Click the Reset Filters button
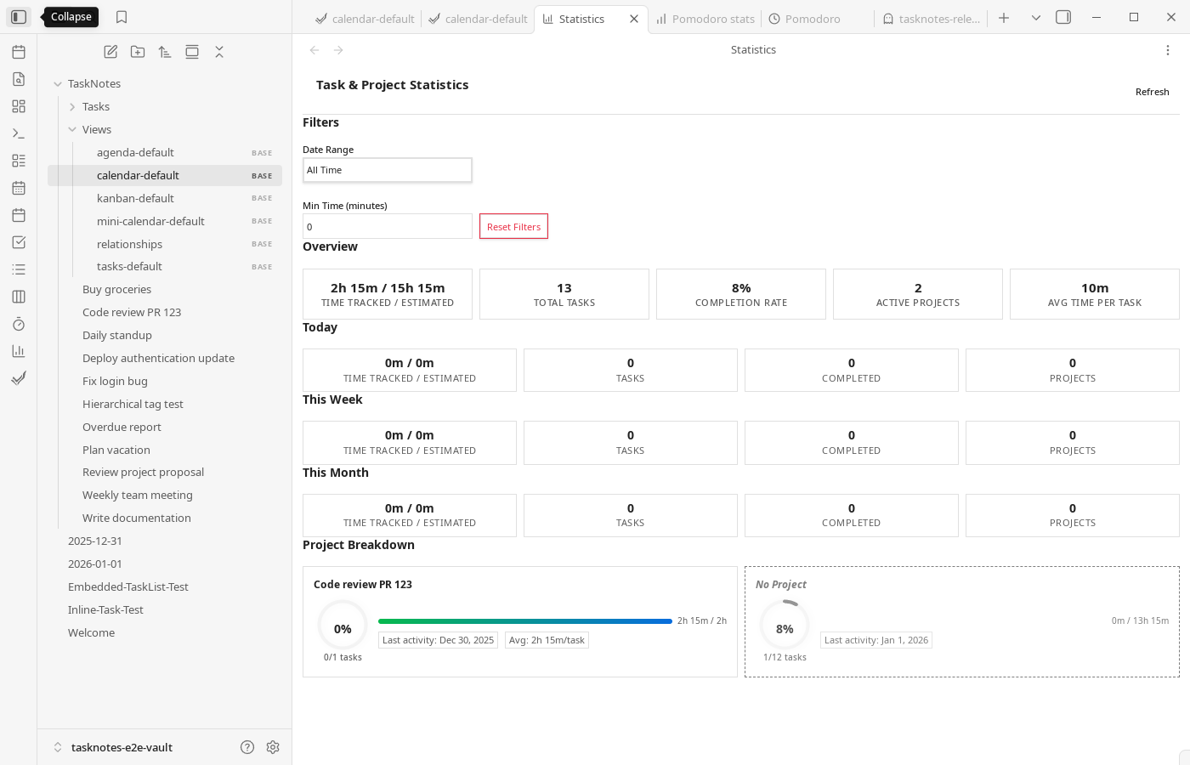 pos(513,226)
